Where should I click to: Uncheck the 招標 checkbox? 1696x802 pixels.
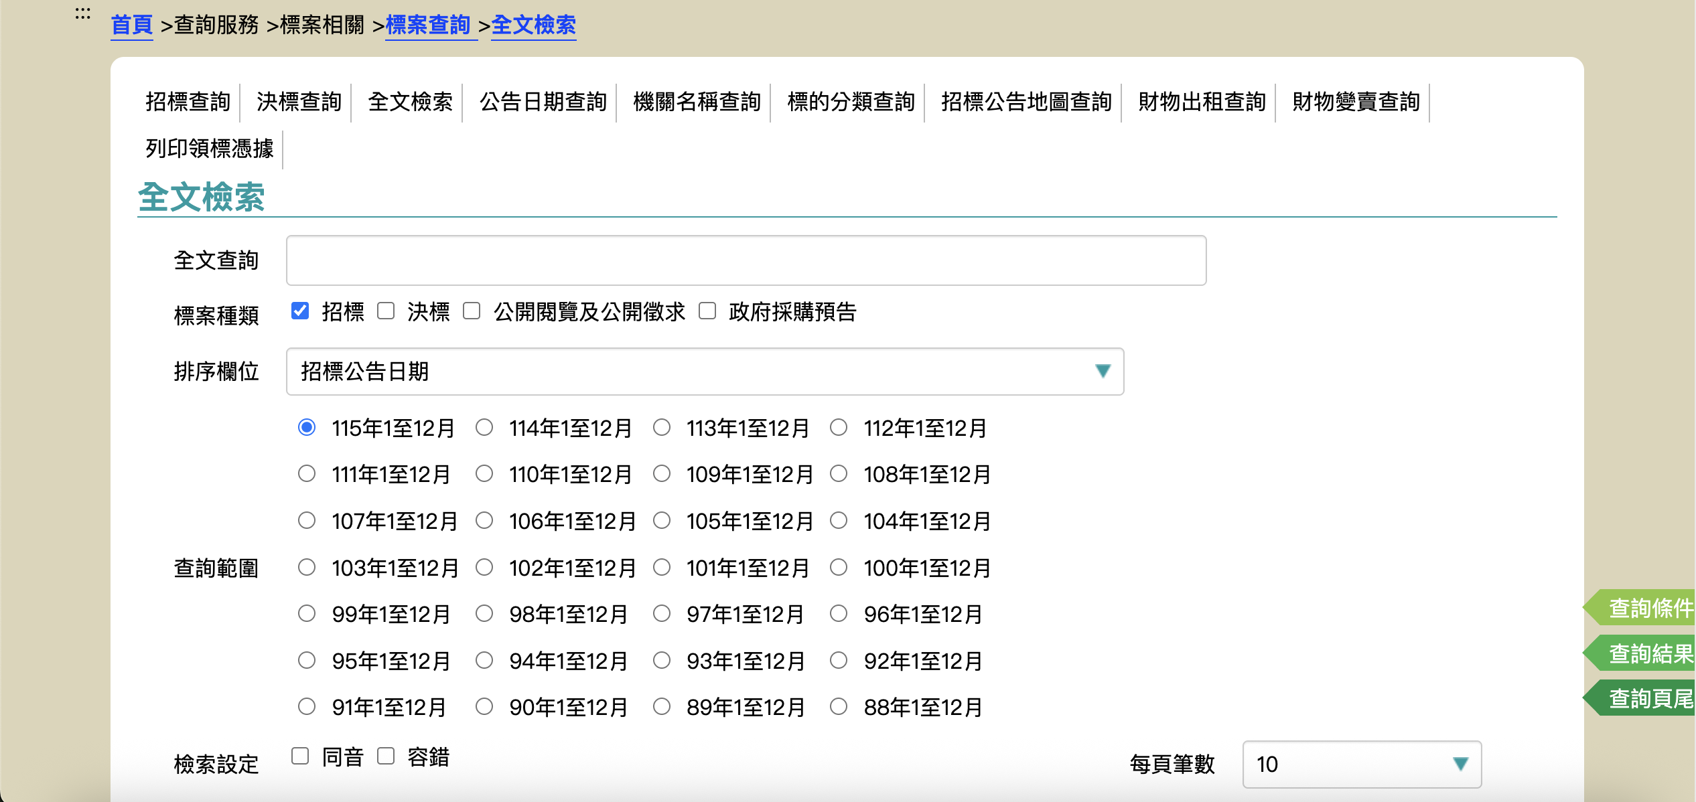click(x=300, y=311)
